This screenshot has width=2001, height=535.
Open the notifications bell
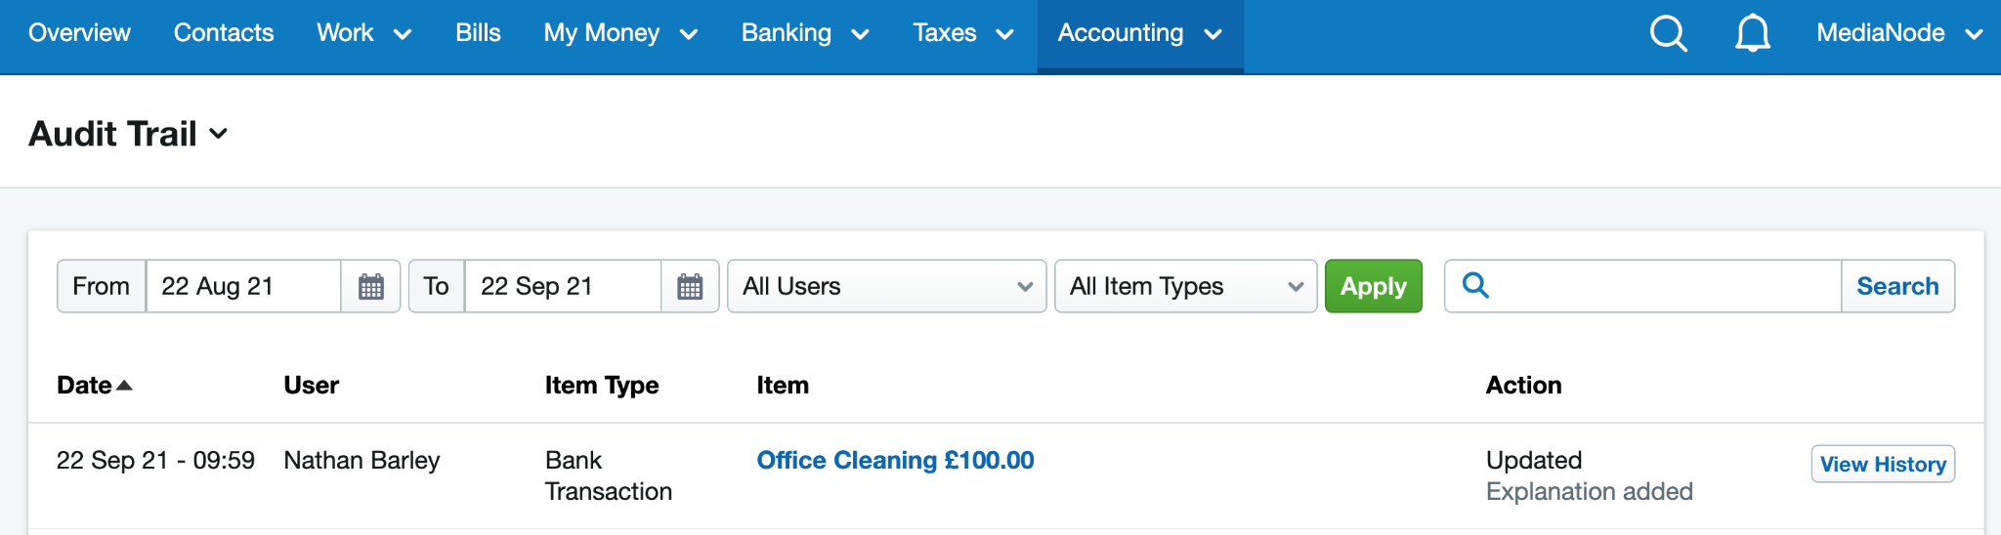pos(1752,33)
